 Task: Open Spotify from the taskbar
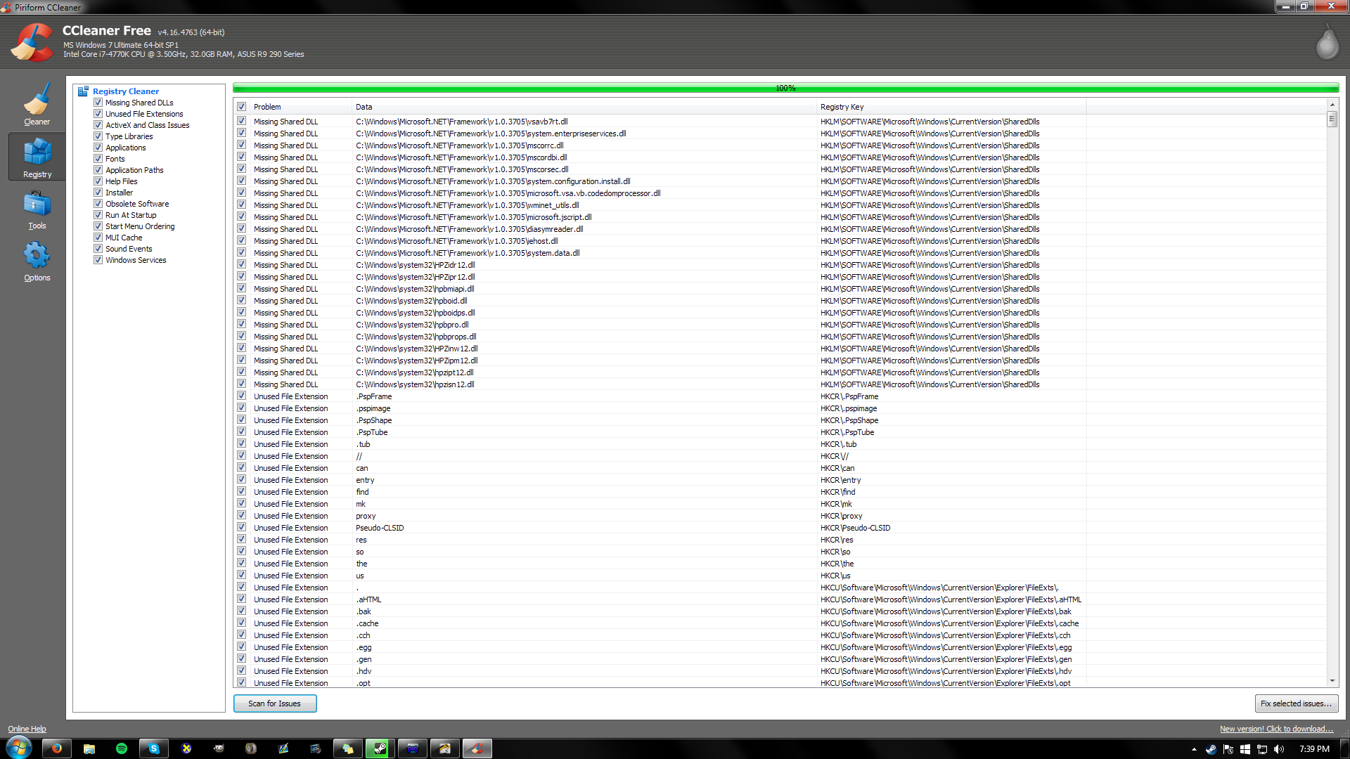(122, 748)
